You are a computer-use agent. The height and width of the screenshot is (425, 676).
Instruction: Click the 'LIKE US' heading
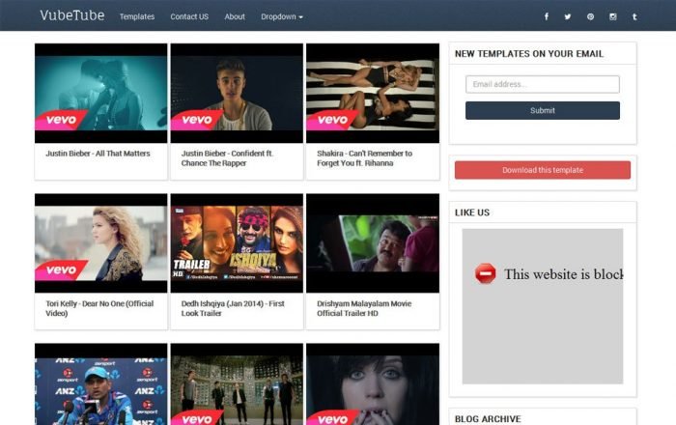pyautogui.click(x=472, y=212)
